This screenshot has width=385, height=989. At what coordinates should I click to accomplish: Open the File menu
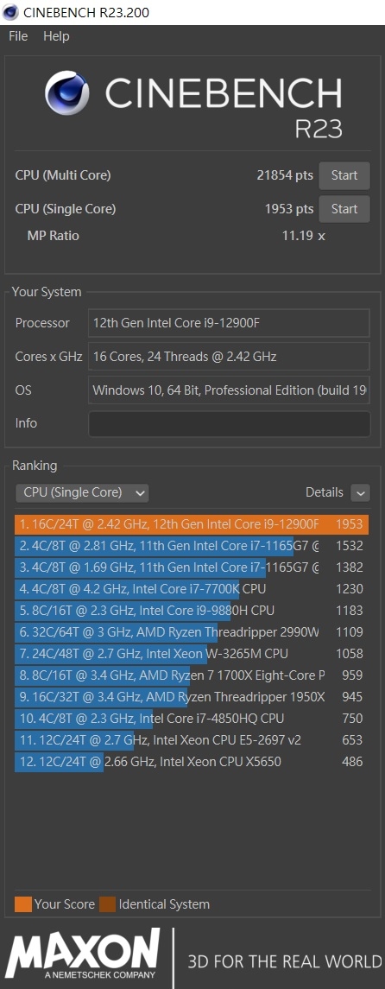18,36
